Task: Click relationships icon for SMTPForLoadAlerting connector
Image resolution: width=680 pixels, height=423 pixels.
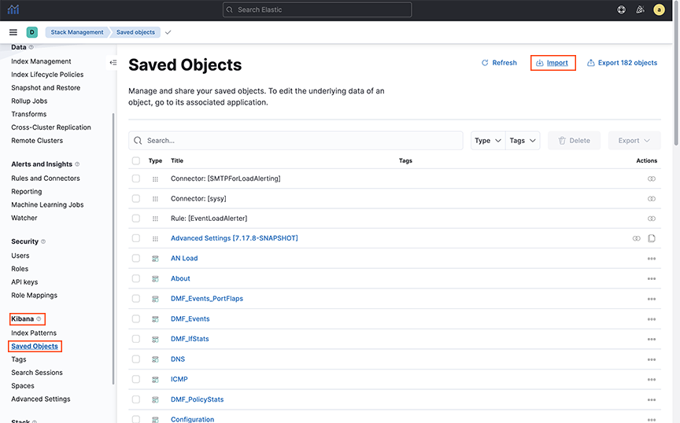Action: point(652,178)
